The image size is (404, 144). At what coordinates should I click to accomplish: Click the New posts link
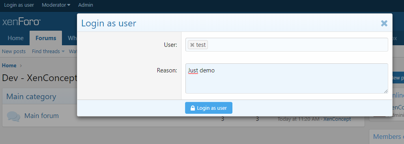pos(14,52)
